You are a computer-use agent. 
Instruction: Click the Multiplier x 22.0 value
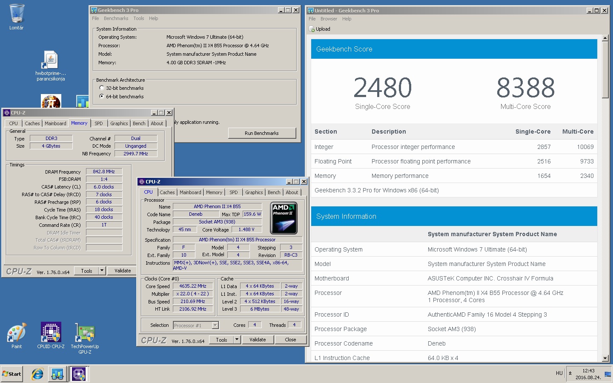point(193,294)
